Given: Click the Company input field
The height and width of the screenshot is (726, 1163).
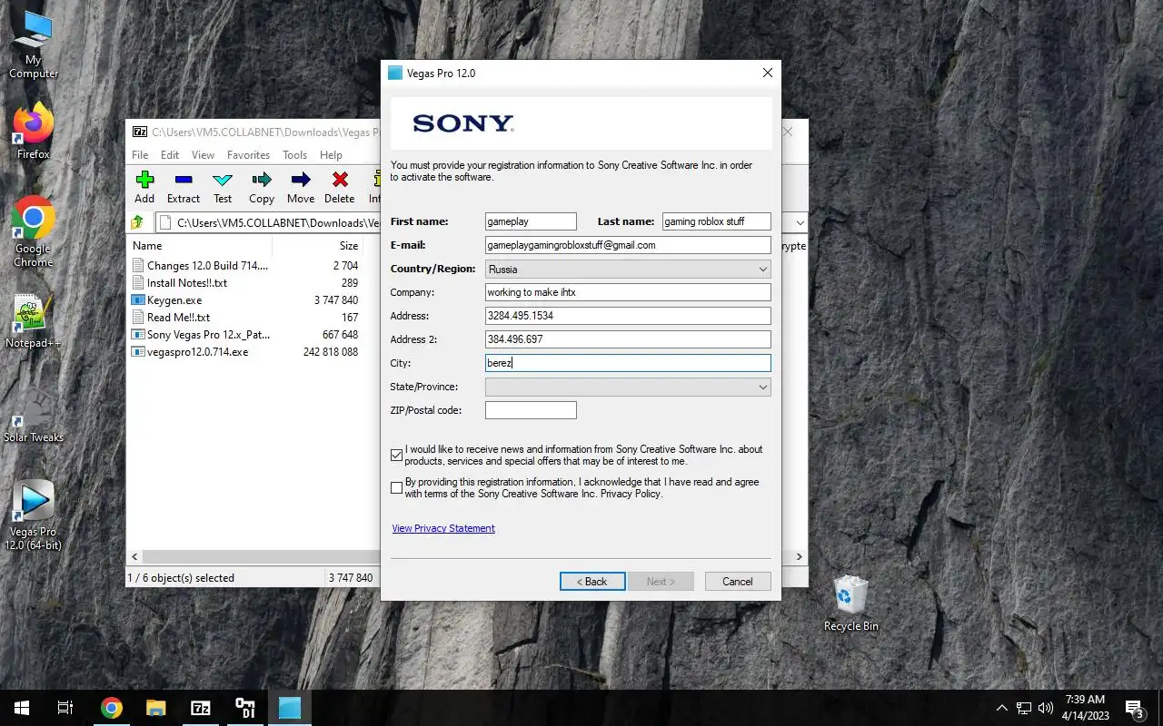Looking at the screenshot, I should pos(628,292).
